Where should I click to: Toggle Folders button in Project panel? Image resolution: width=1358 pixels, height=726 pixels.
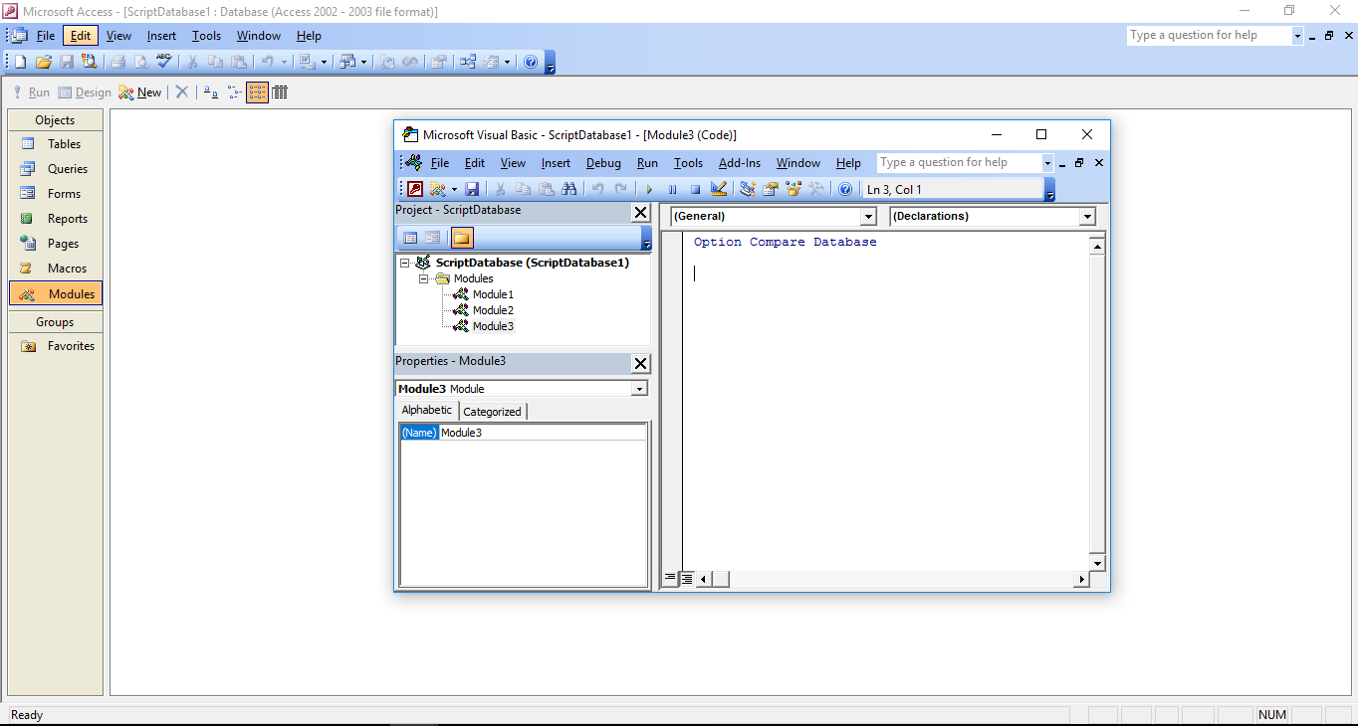click(462, 238)
